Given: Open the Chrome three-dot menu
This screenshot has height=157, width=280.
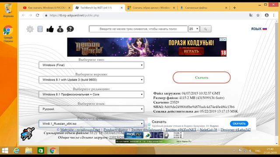Looking at the screenshot, I should pos(273,15).
